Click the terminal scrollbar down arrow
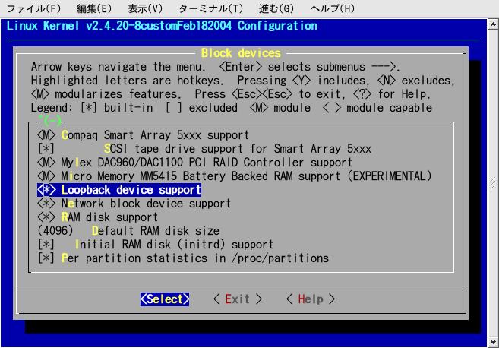The image size is (499, 348). [493, 342]
